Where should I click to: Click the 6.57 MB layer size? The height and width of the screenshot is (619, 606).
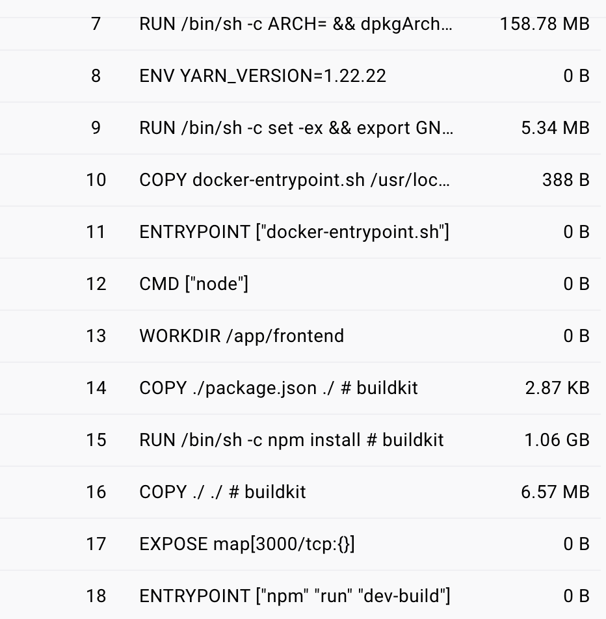pos(555,492)
